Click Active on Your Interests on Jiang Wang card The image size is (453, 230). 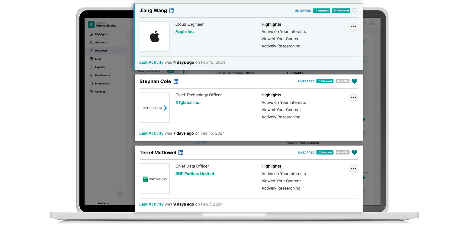[x=284, y=32]
